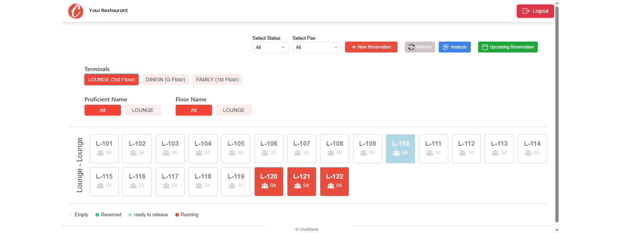Click the guests icon on table L-121
The width and height of the screenshot is (622, 233).
coord(298,186)
